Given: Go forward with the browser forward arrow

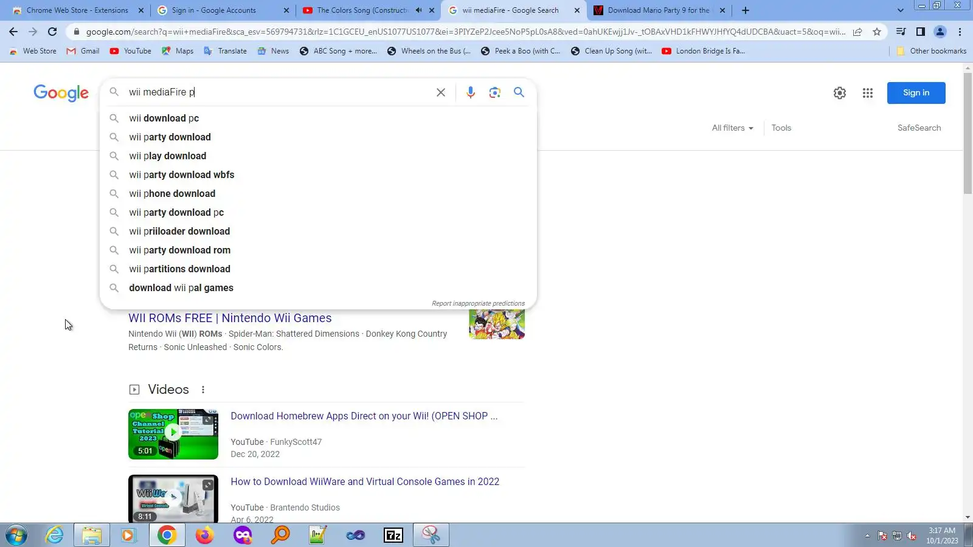Looking at the screenshot, I should tap(33, 32).
